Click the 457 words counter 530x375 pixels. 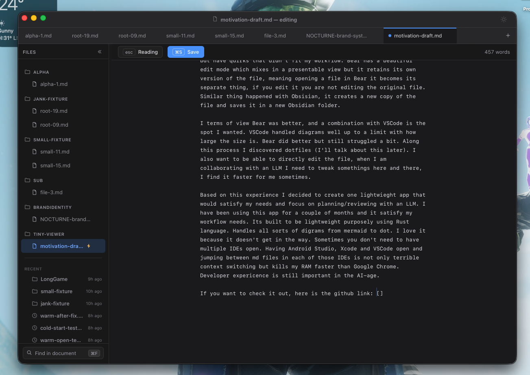coord(497,52)
